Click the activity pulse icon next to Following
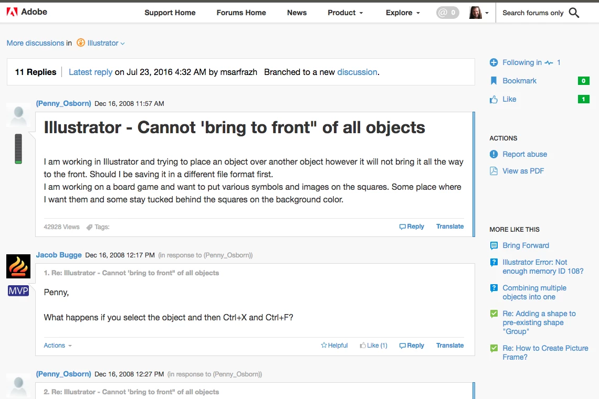The height and width of the screenshot is (399, 599). tap(549, 62)
